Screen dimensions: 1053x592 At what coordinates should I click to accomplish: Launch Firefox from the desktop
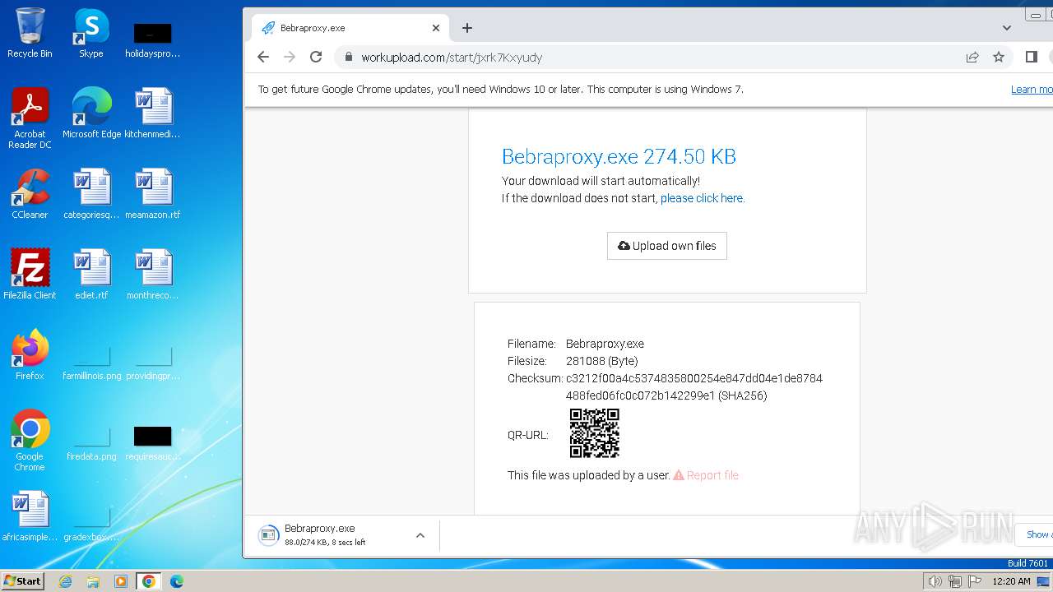30,354
